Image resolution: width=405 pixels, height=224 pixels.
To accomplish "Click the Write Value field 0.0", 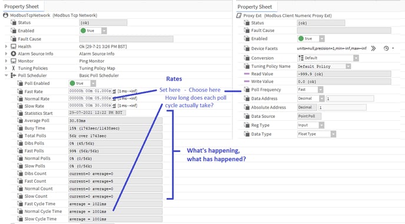I will click(x=344, y=81).
